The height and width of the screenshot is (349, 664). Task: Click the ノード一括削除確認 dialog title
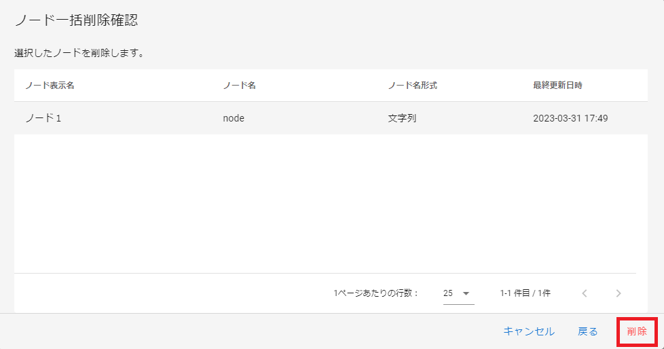(x=76, y=20)
